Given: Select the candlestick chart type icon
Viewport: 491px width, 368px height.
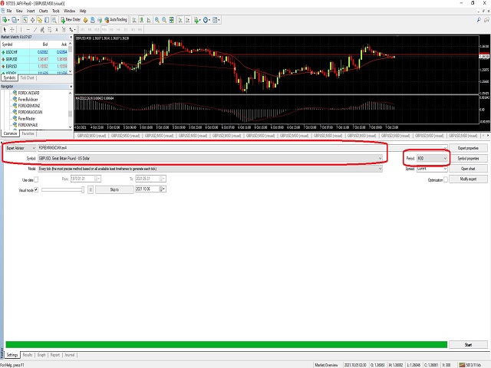Looking at the screenshot, I should (x=141, y=20).
